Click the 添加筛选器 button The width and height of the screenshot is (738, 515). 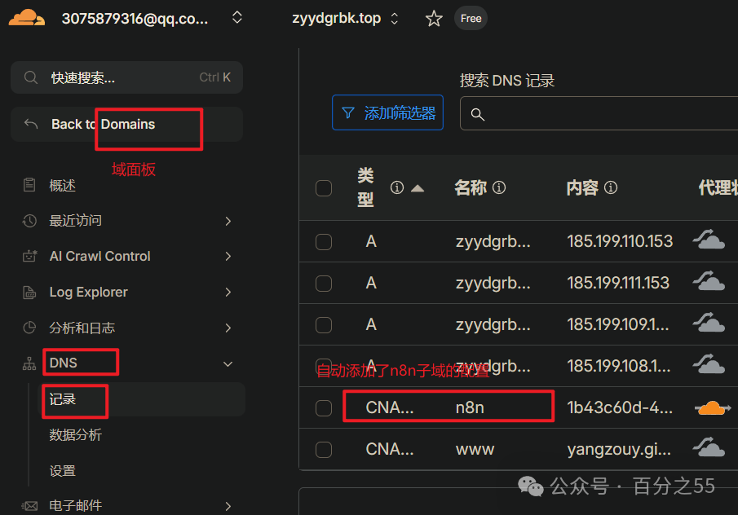pyautogui.click(x=387, y=113)
